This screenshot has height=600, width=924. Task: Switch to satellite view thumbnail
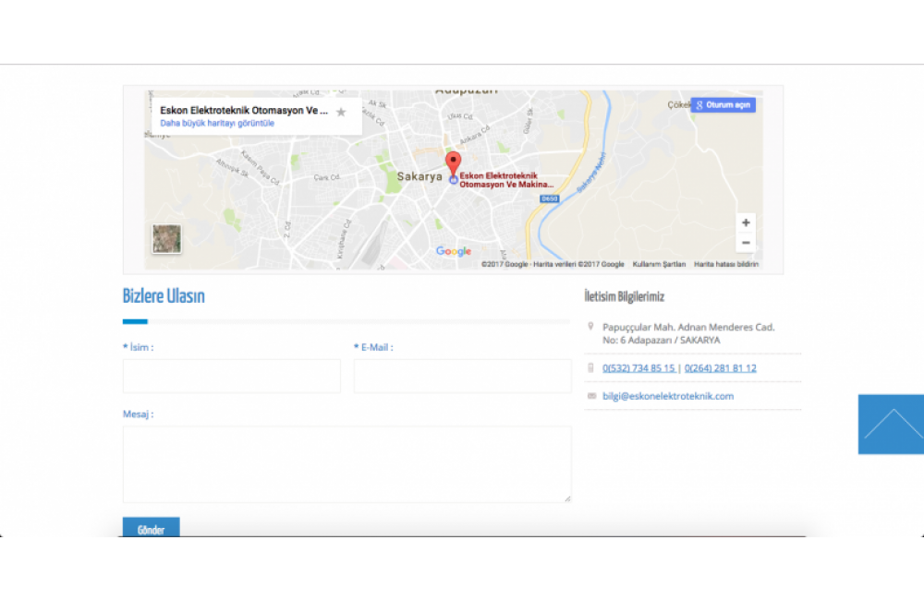click(x=167, y=238)
